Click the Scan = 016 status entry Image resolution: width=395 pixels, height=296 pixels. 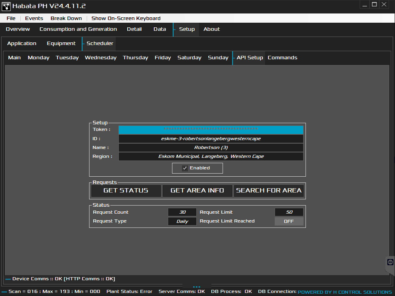pos(54,291)
